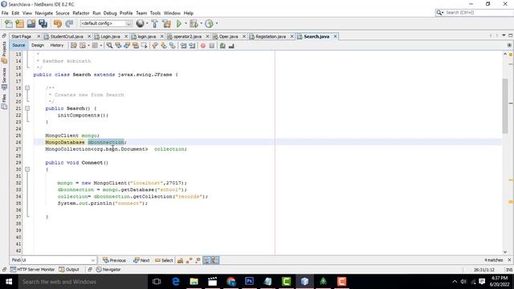This screenshot has width=514, height=289.
Task: Open the Profile Project dropdown arrow
Action: coord(217,23)
